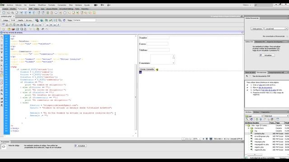The width and height of the screenshot is (289, 162).
Task: Open the site manager dropdown icon
Action: pos(109,5)
